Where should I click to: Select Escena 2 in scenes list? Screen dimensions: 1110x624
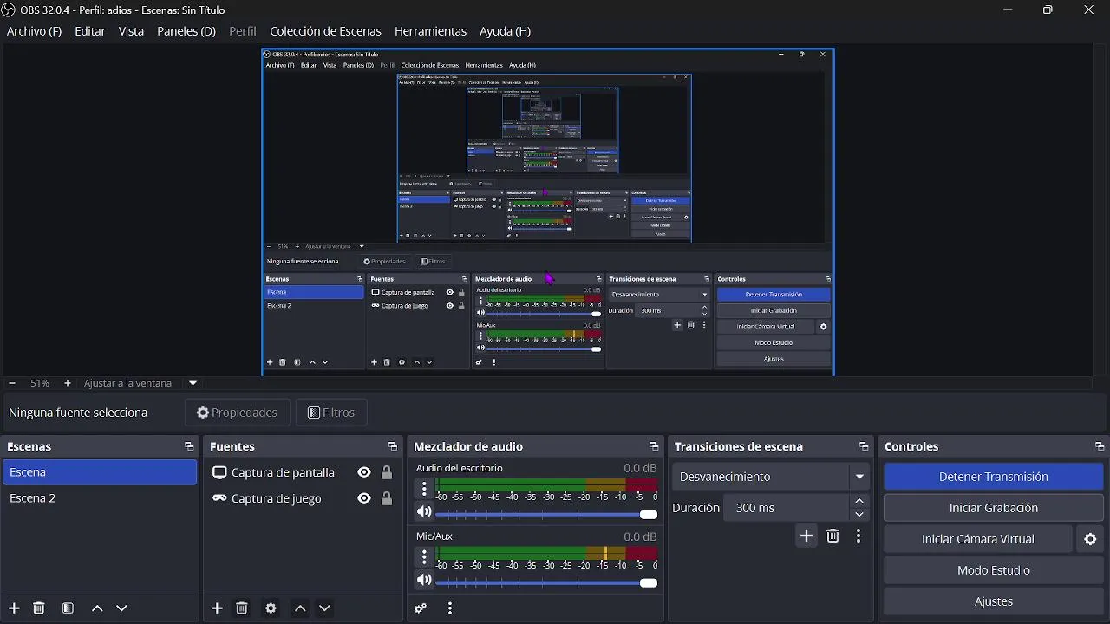(x=100, y=498)
